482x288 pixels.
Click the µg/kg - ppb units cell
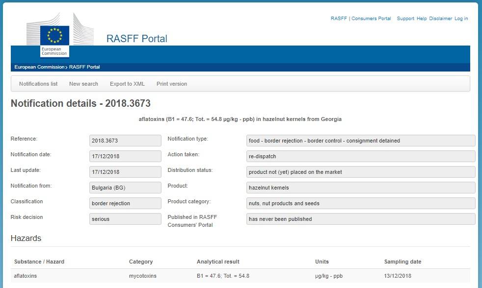tap(328, 276)
